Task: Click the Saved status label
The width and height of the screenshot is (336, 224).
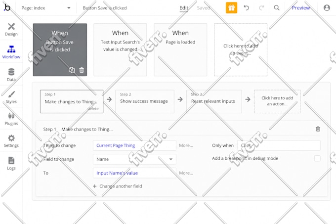Action: point(204,8)
